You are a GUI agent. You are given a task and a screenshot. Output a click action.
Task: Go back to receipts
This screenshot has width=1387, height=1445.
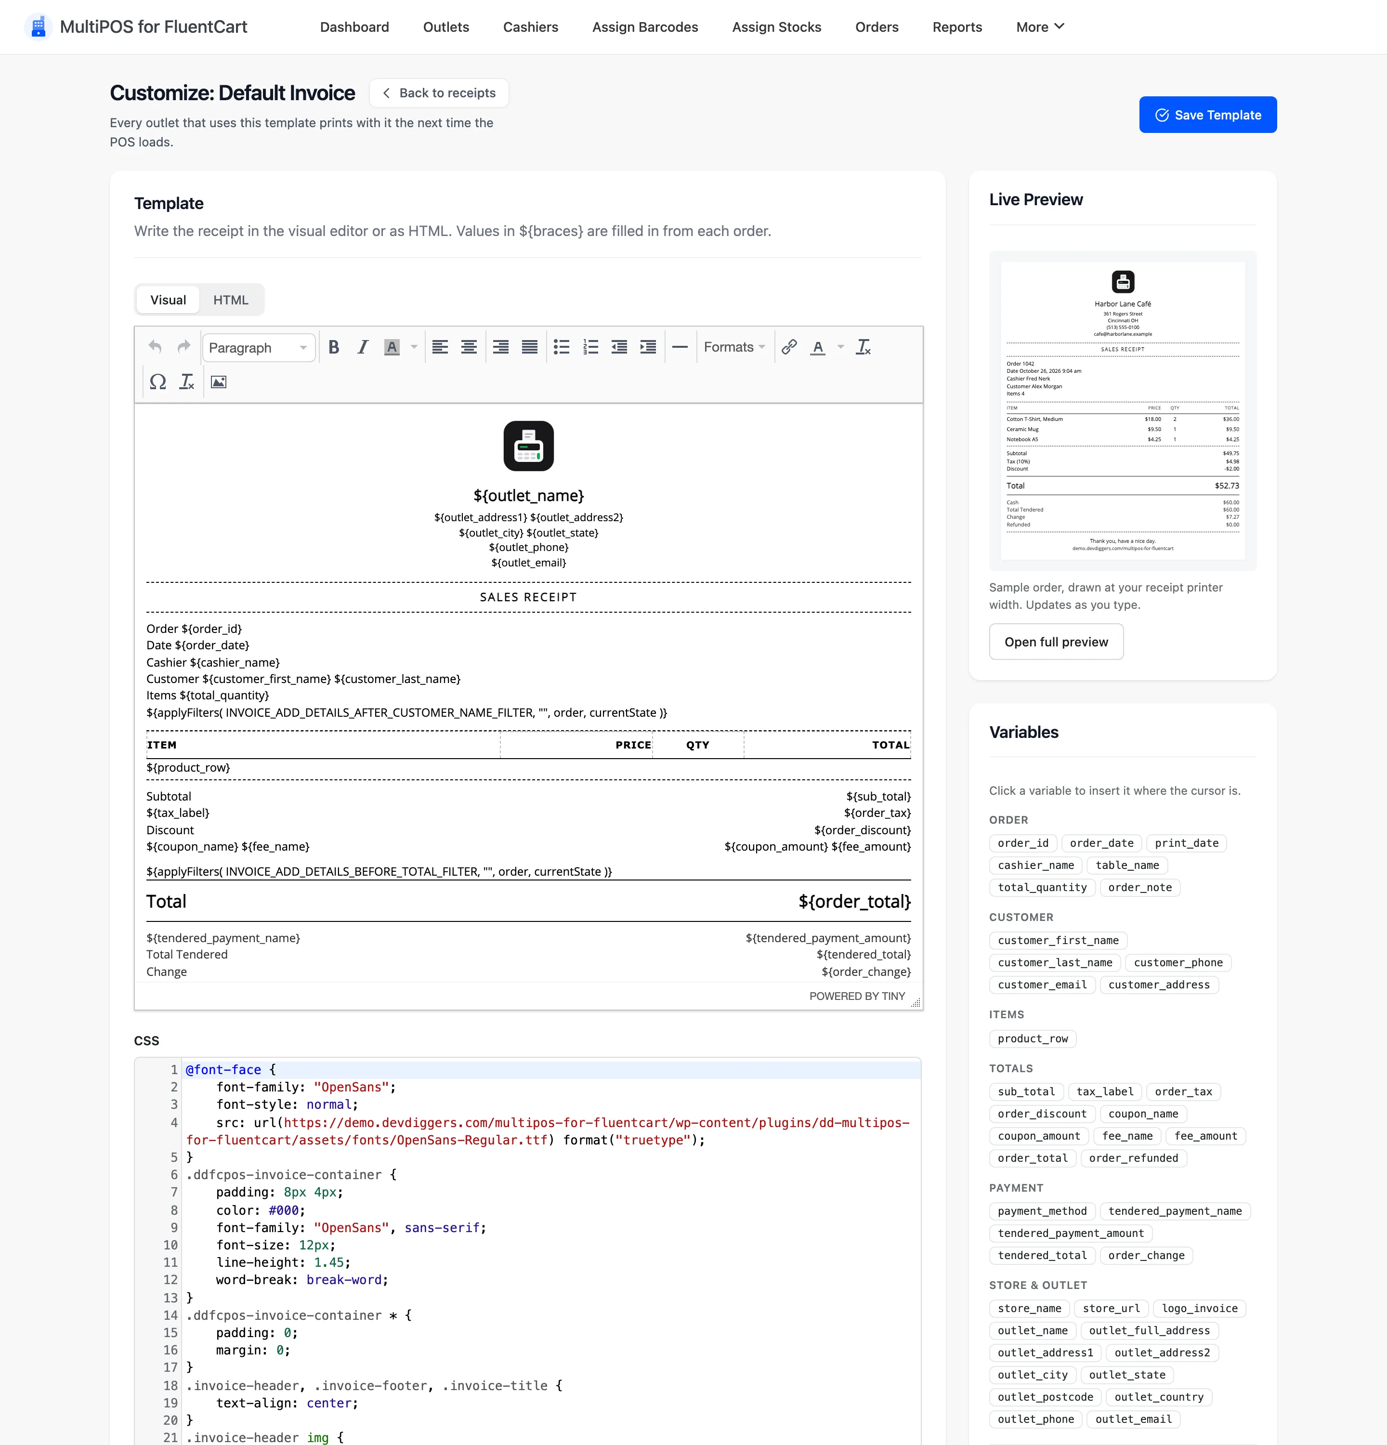(439, 93)
